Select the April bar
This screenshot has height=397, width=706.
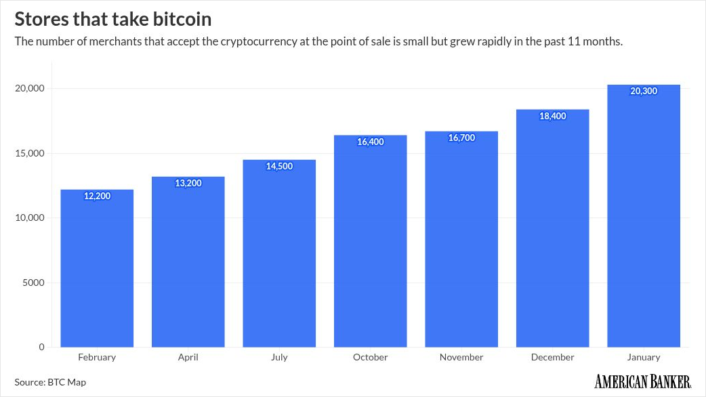188,264
